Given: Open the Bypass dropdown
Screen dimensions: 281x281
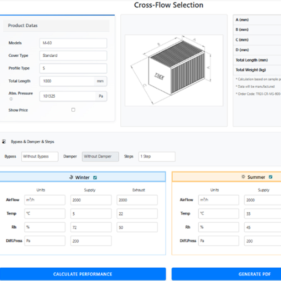Looking at the screenshot, I should [x=40, y=156].
